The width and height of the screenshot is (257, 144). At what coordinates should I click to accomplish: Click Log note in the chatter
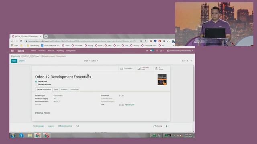[x=51, y=126]
